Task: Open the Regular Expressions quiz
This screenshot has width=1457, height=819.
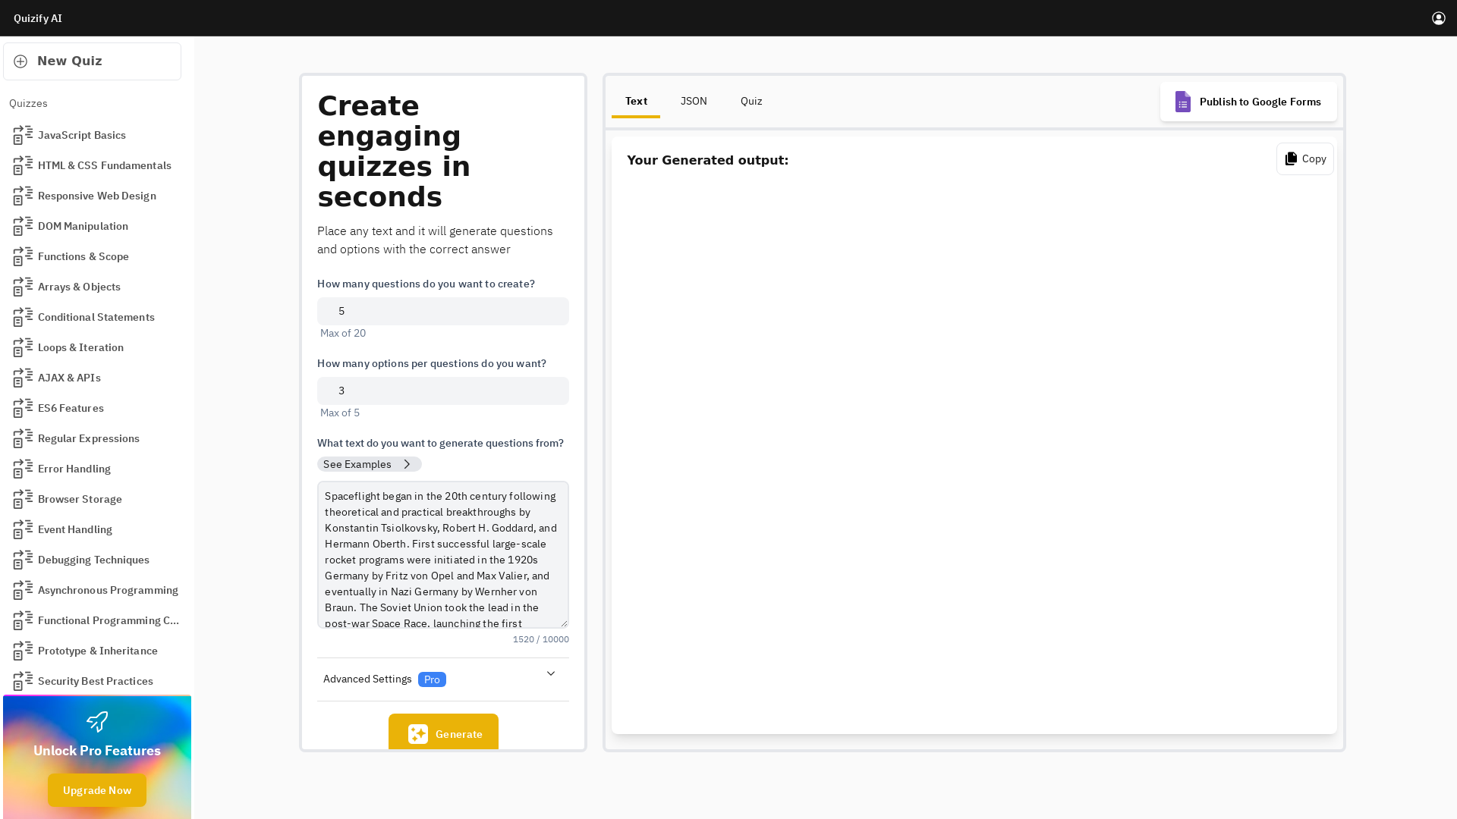Action: [89, 438]
